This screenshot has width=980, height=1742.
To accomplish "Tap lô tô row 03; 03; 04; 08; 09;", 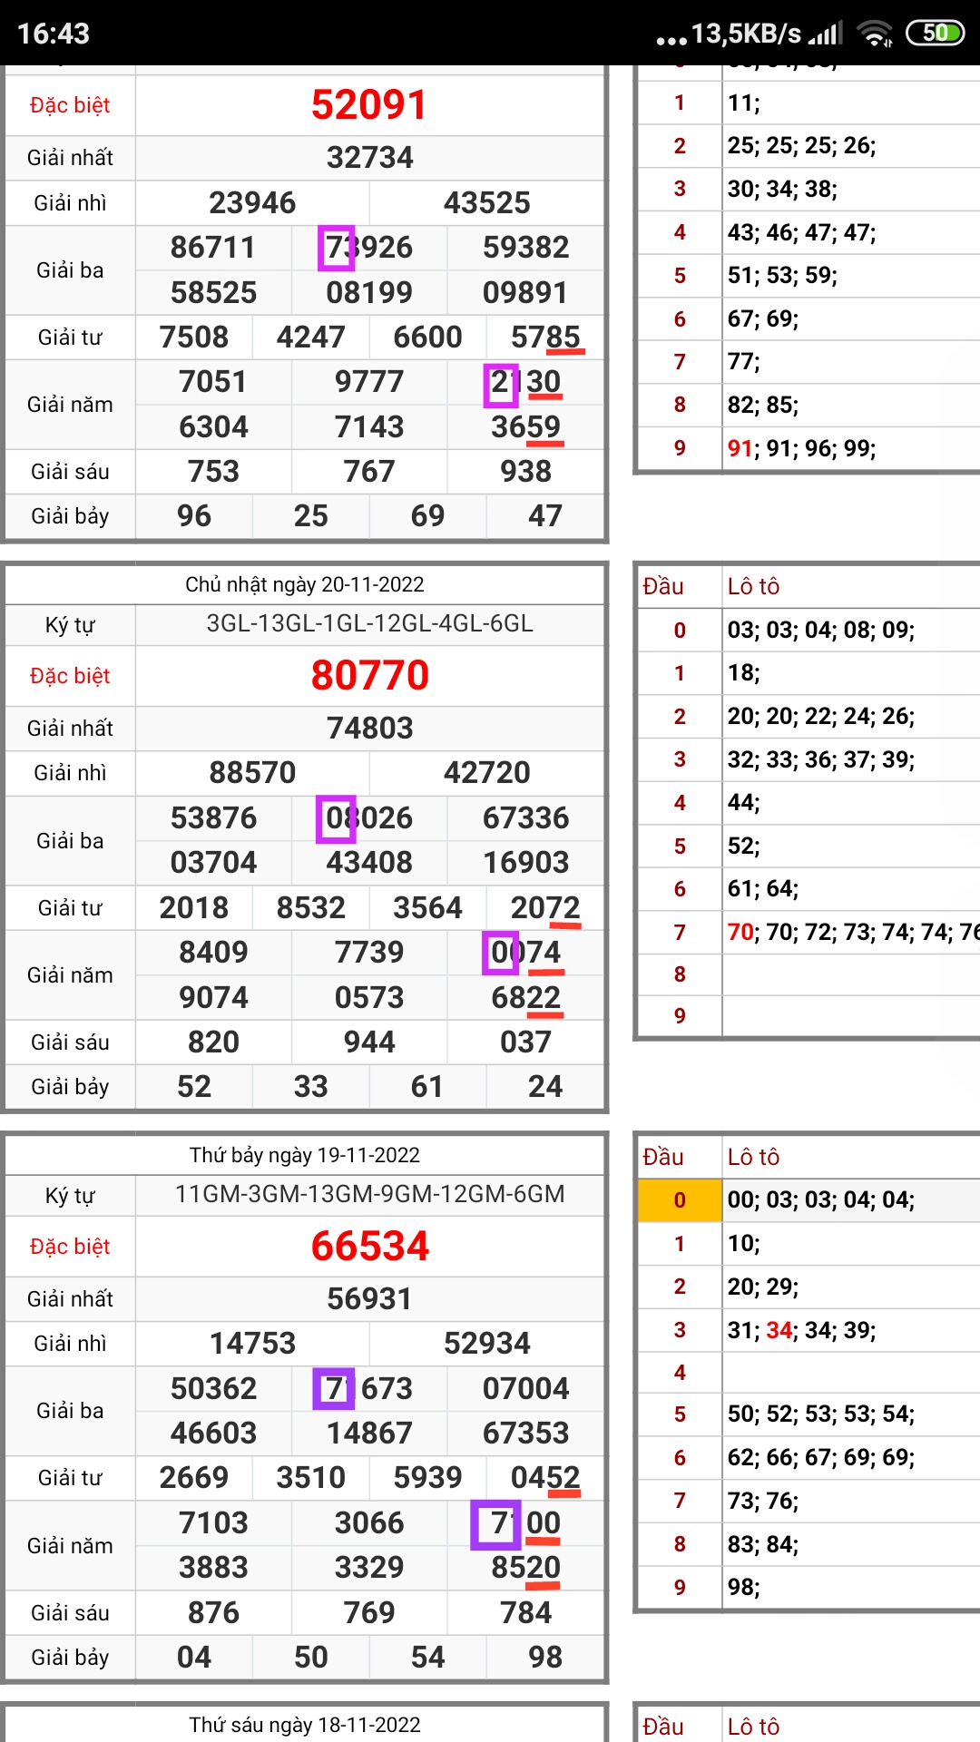I will (x=820, y=631).
